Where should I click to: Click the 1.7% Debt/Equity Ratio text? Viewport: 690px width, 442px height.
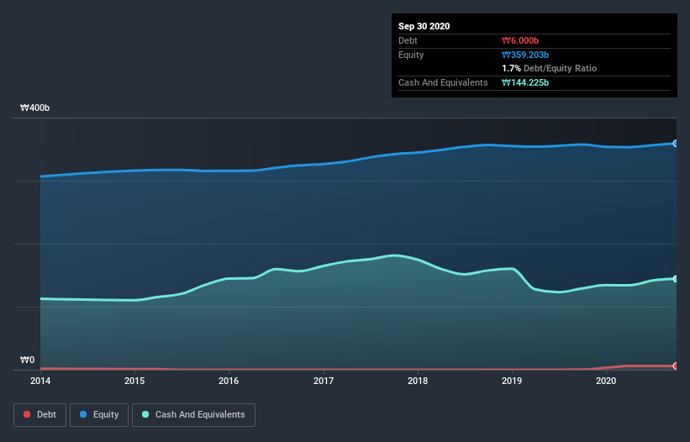(x=549, y=69)
